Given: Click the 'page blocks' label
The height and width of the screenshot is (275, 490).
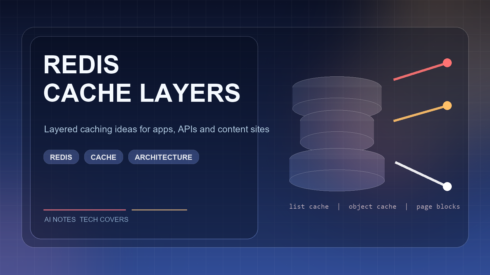Looking at the screenshot, I should (x=438, y=207).
